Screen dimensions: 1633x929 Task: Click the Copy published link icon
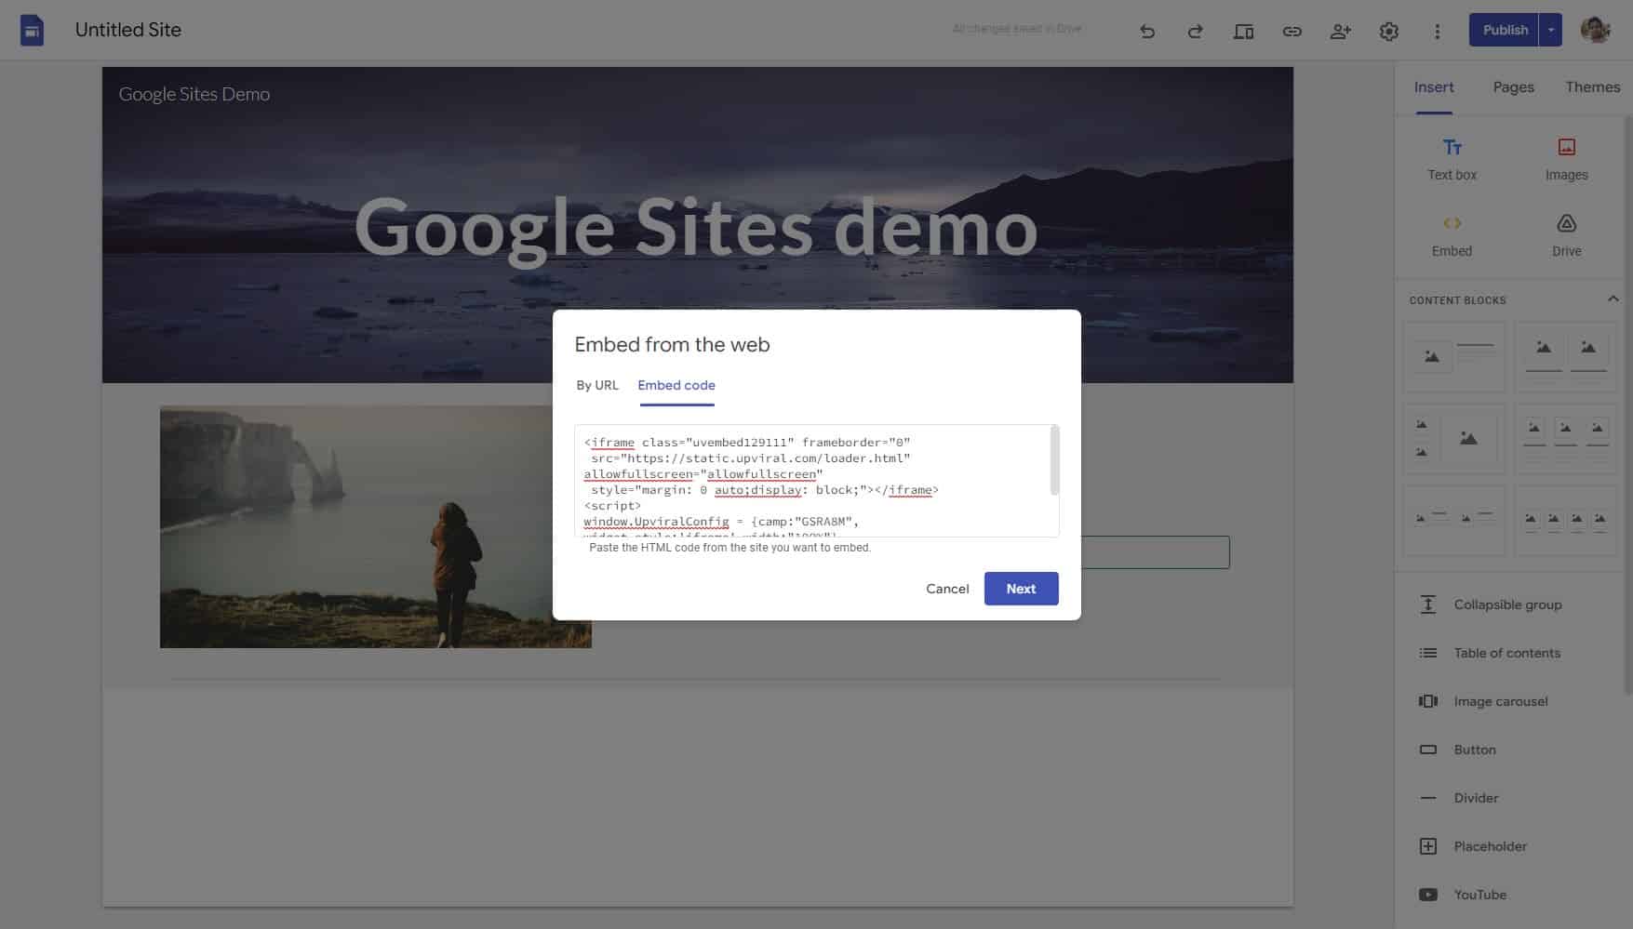coord(1292,31)
